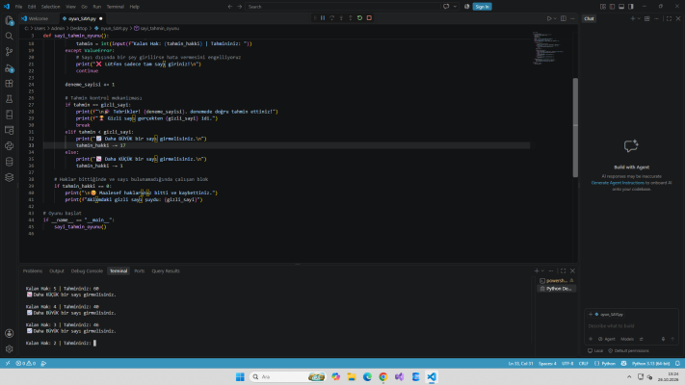Toggle secondary side bar layout icon
This screenshot has height=385, width=685.
[x=631, y=7]
